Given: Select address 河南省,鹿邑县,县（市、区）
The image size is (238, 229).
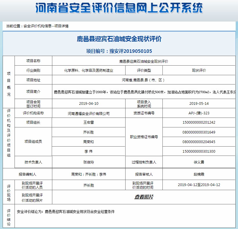Looking at the screenshot, I should click(143, 80).
